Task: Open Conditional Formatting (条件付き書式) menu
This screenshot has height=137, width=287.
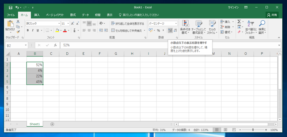Action: pyautogui.click(x=185, y=27)
